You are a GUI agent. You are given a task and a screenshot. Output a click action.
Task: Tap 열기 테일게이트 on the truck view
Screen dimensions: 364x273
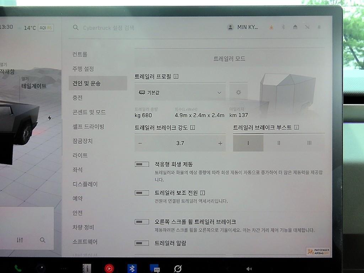click(34, 83)
